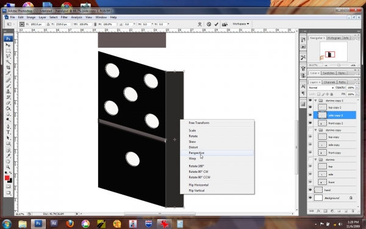This screenshot has height=229, width=366.
Task: Select the Quick Selection wand tool
Action: coord(8,62)
